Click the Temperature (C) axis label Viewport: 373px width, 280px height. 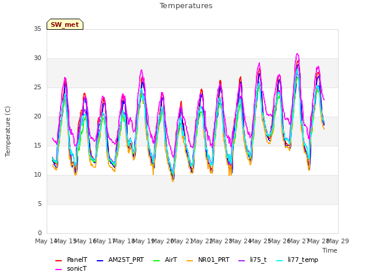tap(8, 131)
